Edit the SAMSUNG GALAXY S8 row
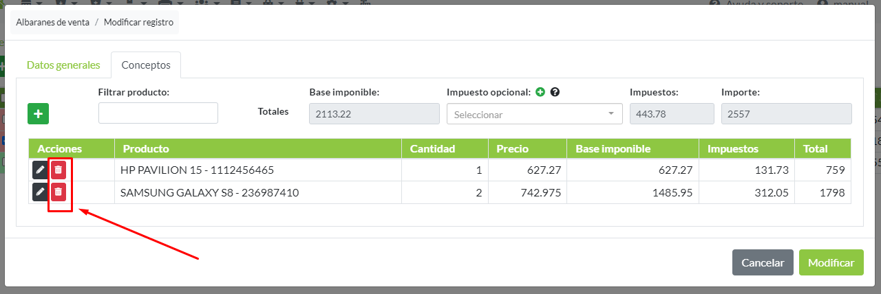 [40, 192]
